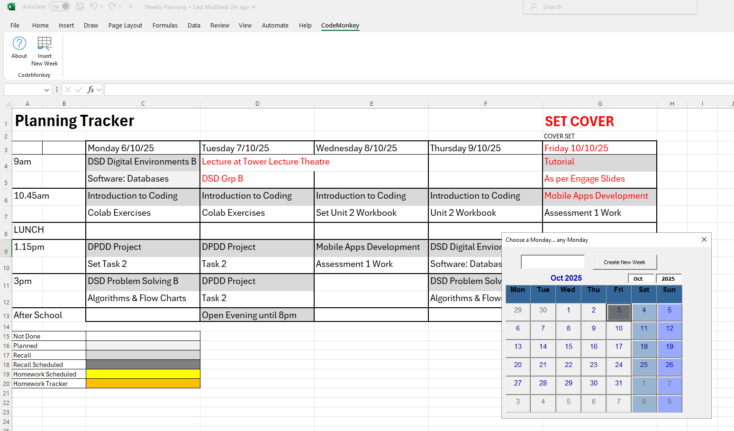Image resolution: width=734 pixels, height=431 pixels.
Task: Expand the Name Box dropdown
Action: point(46,90)
